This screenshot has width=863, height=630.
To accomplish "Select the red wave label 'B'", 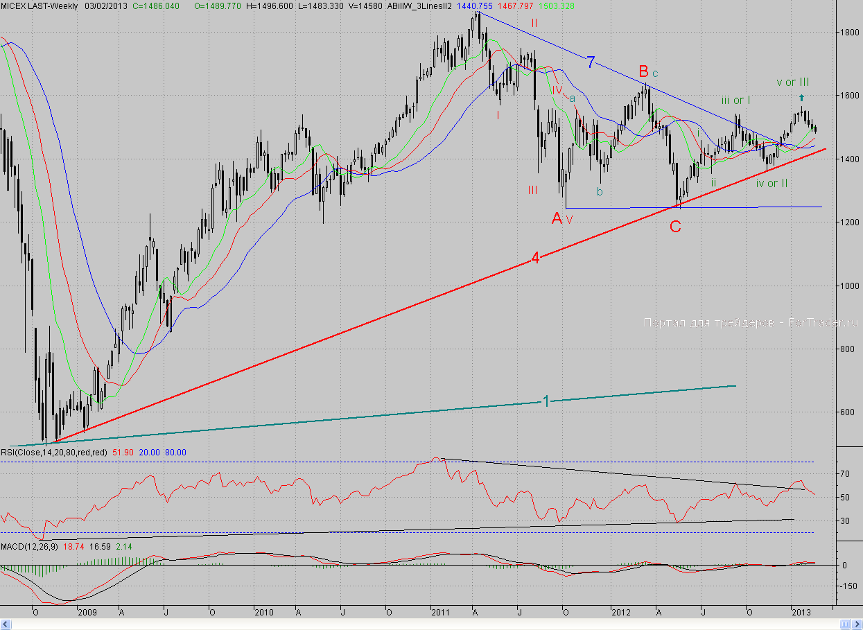I will (643, 71).
